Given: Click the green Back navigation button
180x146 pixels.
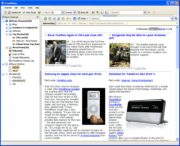Looking at the screenshot, I should pos(45,18).
